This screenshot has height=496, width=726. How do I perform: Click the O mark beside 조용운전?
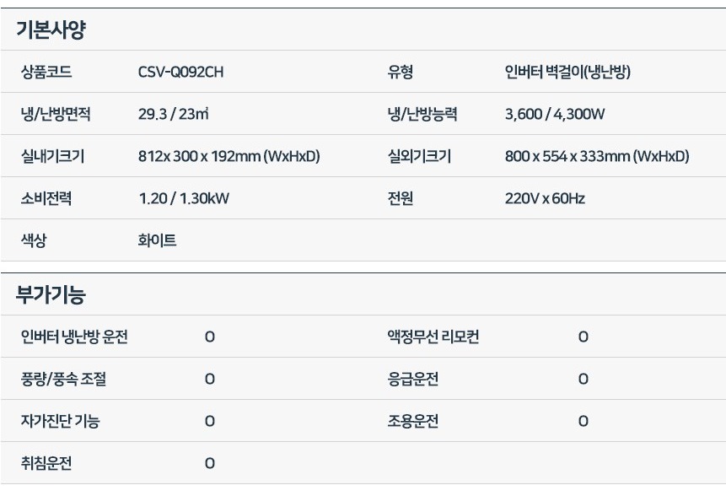pyautogui.click(x=583, y=422)
